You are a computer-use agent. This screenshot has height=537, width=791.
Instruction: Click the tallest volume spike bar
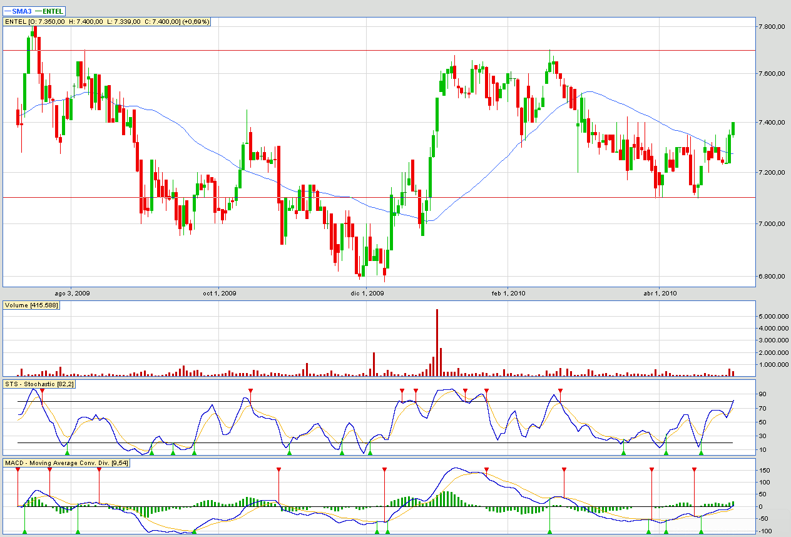[x=437, y=342]
